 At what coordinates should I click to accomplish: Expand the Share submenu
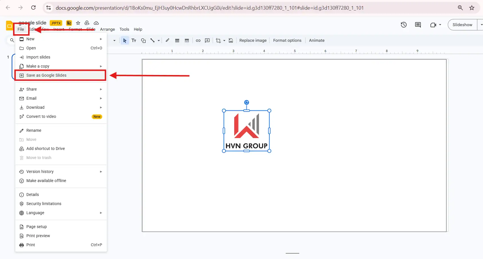[61, 89]
